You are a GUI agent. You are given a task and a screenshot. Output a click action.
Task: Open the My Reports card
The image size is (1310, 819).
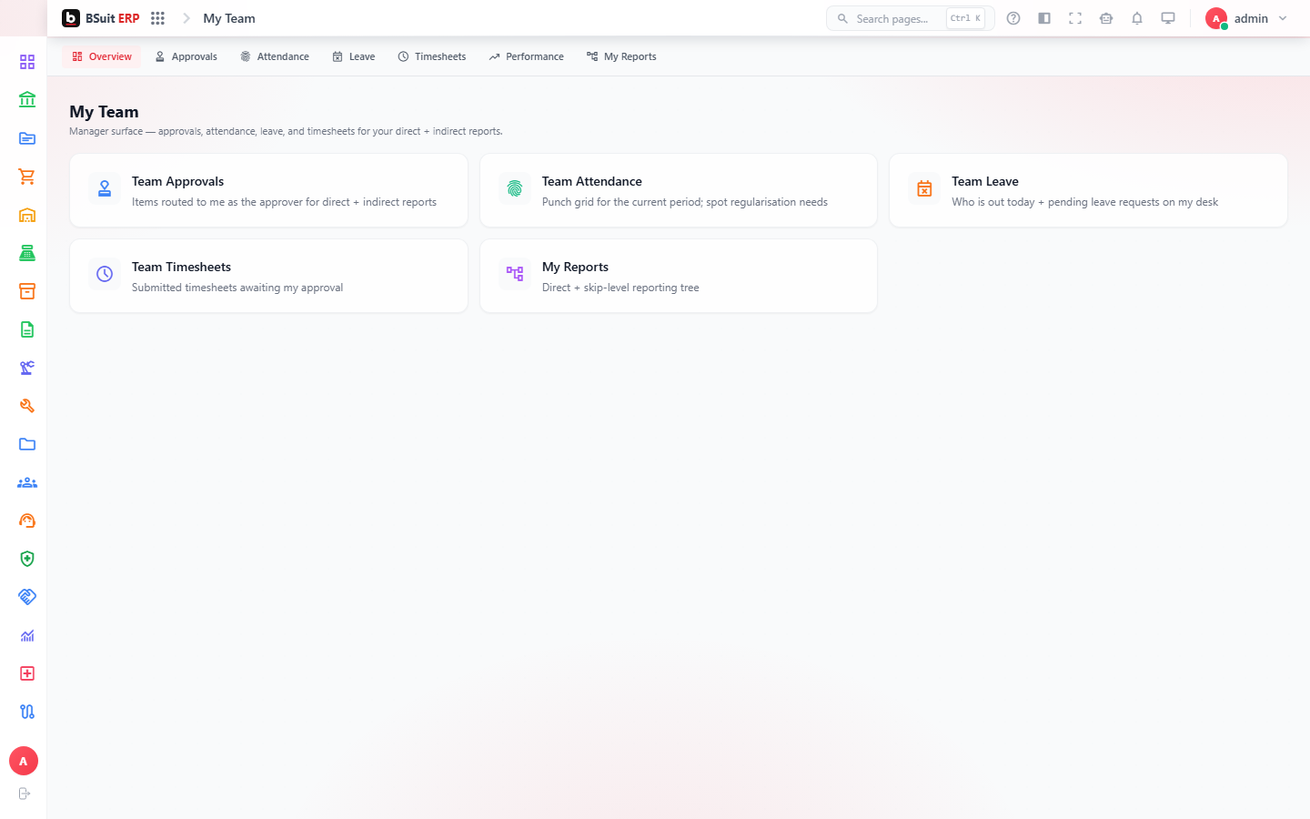679,276
